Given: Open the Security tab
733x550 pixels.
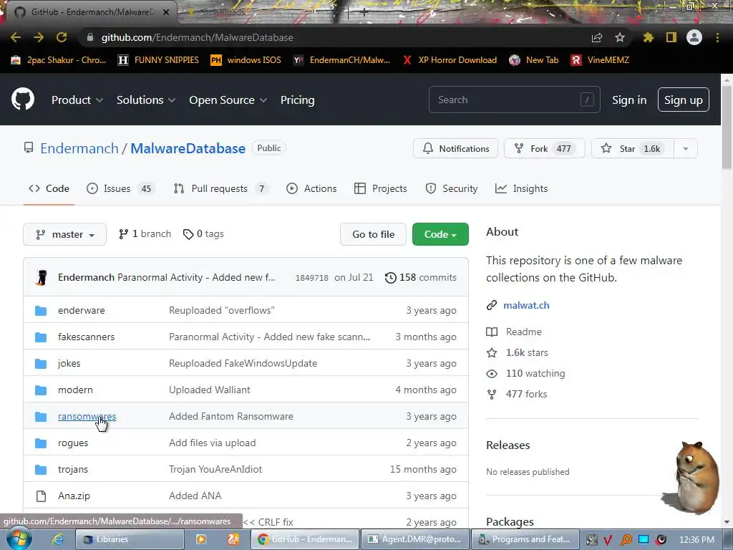Looking at the screenshot, I should [x=452, y=188].
